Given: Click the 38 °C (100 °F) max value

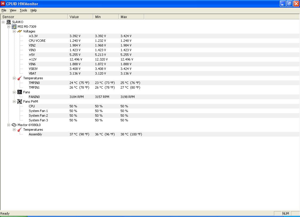Looking at the screenshot, I should [131, 134].
